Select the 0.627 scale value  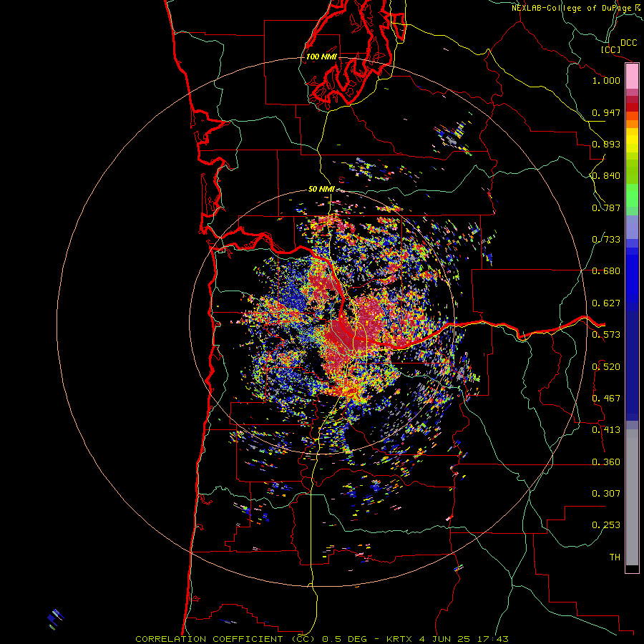click(606, 303)
